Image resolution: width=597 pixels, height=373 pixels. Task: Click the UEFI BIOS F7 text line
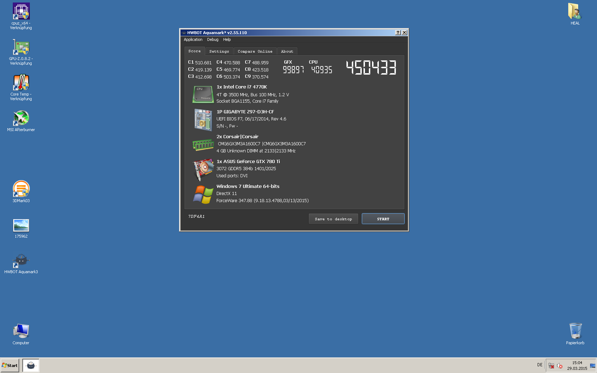click(251, 119)
